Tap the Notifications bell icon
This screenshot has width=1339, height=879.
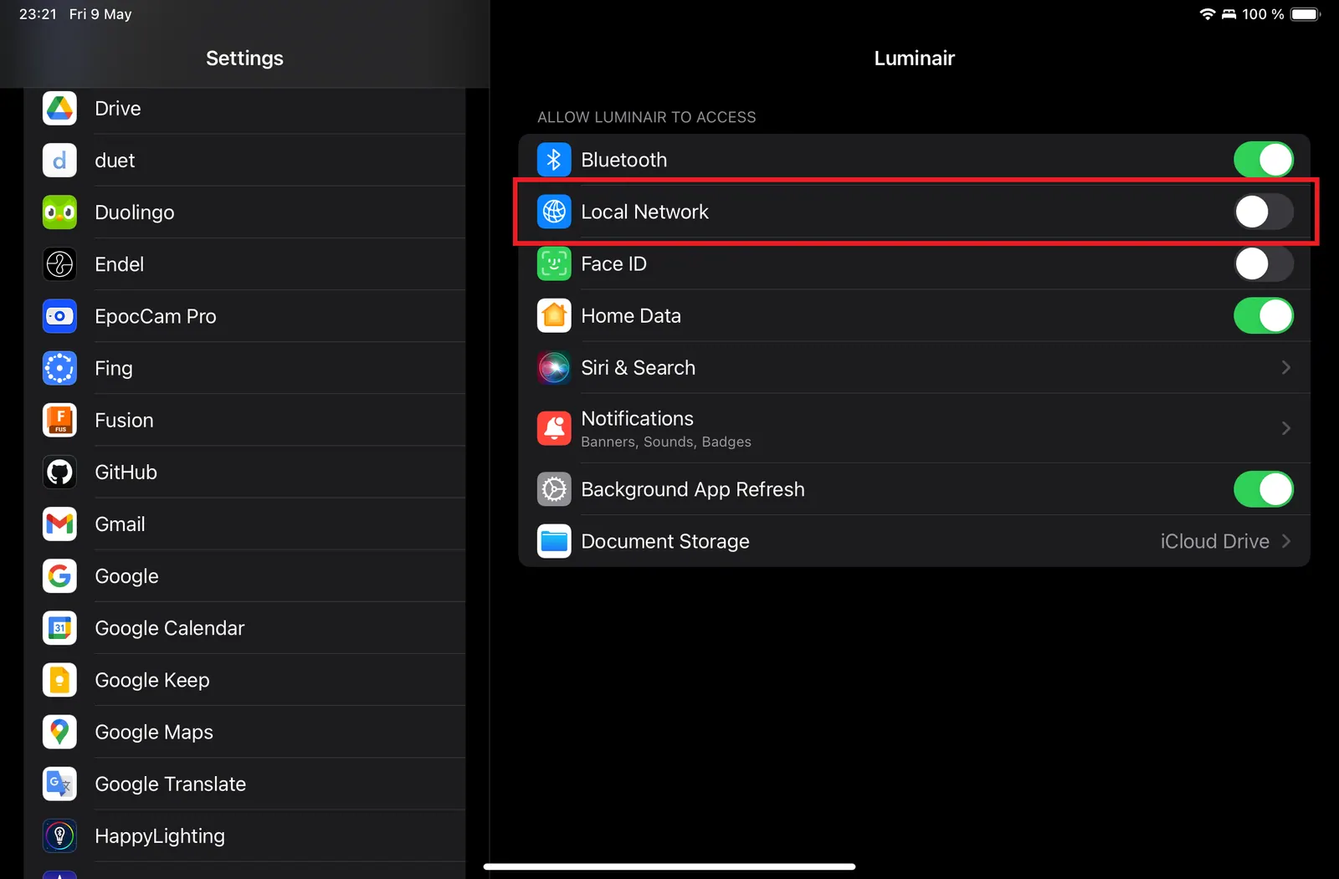(554, 428)
